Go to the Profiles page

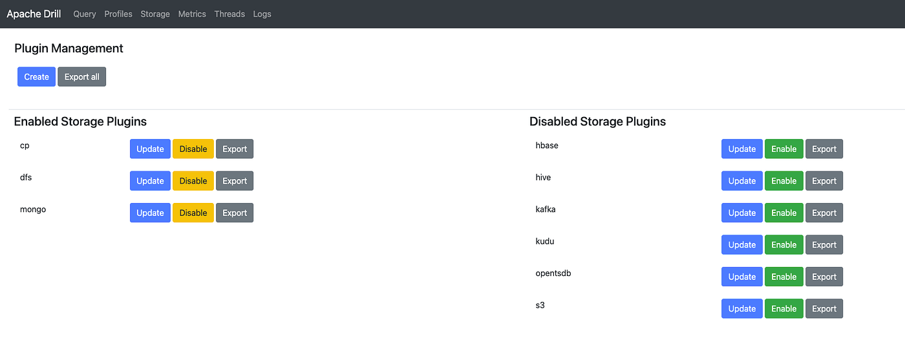(x=118, y=14)
